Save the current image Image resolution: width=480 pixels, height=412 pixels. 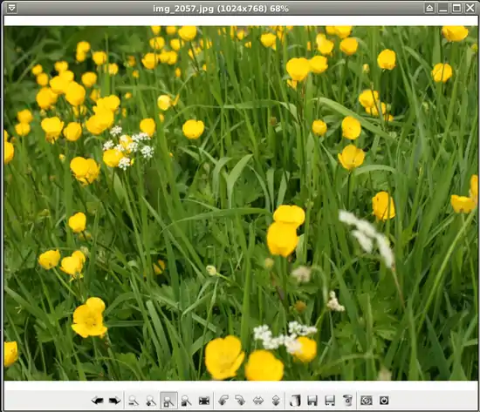pyautogui.click(x=312, y=401)
